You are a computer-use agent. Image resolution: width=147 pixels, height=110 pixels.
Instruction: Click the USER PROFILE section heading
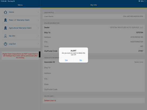tap(49, 12)
